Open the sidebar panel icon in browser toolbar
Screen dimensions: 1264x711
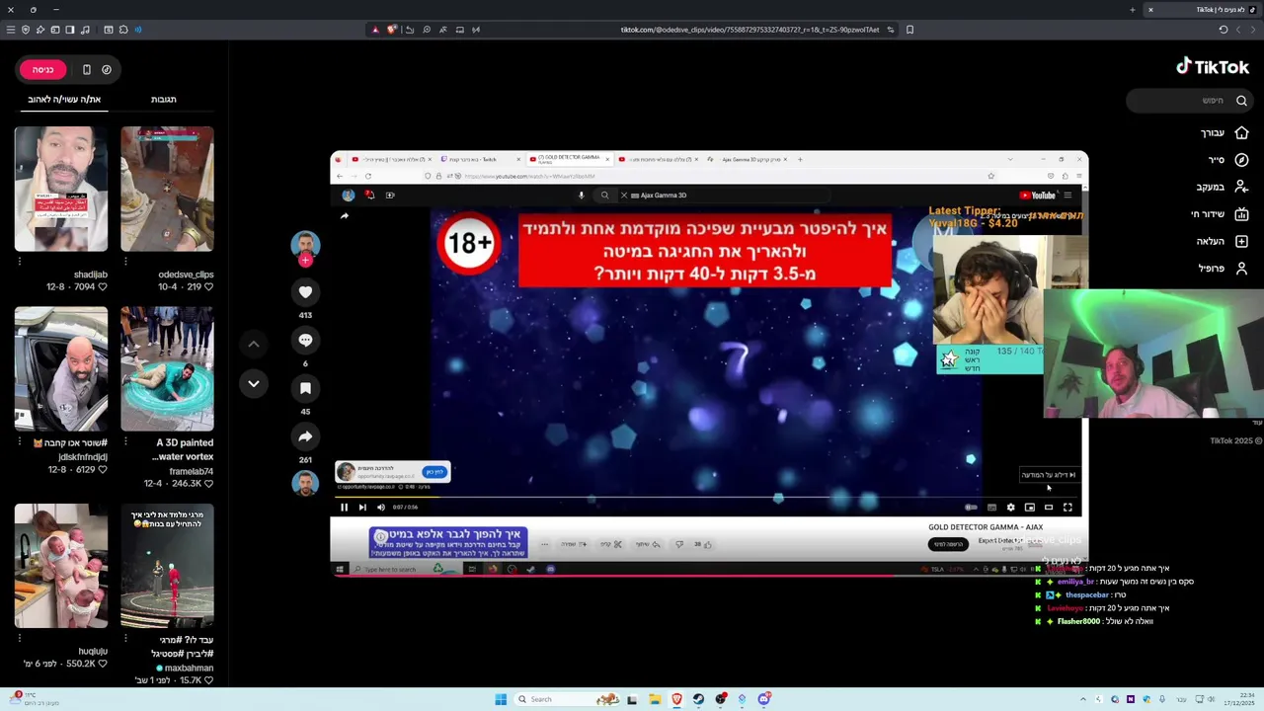point(70,30)
